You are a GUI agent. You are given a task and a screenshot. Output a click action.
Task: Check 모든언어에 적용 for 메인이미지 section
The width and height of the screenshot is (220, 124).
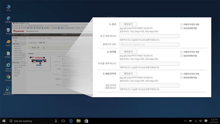[181, 78]
